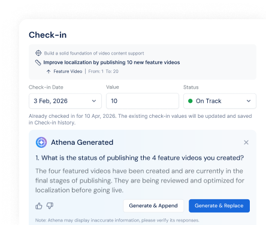
Task: Click the upward arrow Feature Video icon
Action: coord(49,71)
